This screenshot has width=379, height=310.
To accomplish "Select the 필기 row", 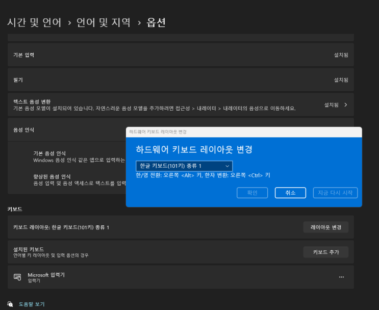I will (x=181, y=80).
